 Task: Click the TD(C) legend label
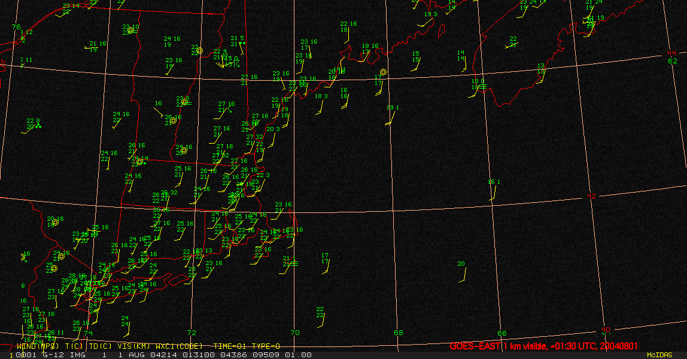[101, 346]
